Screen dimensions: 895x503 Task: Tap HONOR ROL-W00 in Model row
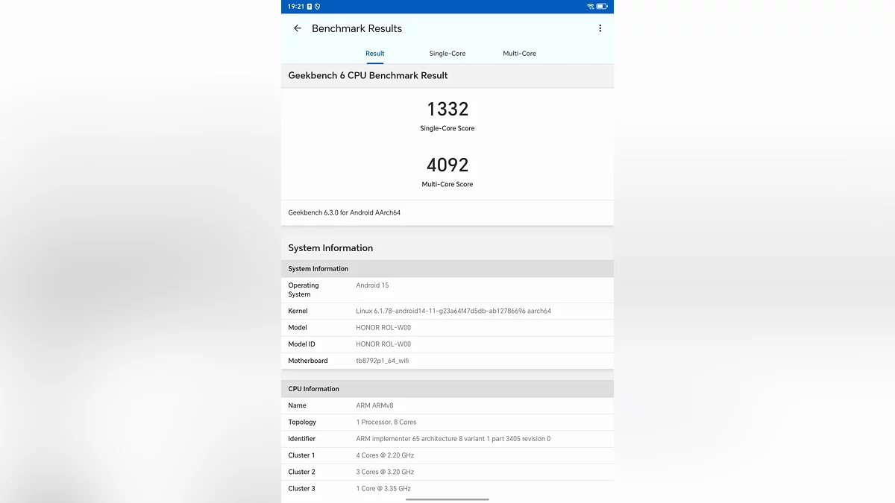(x=383, y=328)
